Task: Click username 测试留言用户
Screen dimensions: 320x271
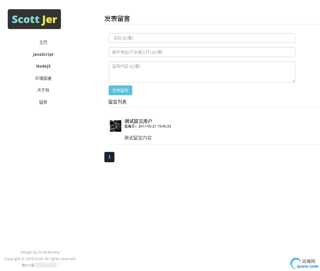Action: click(138, 121)
